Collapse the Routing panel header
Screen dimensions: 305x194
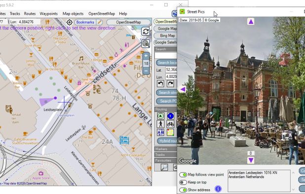166,109
